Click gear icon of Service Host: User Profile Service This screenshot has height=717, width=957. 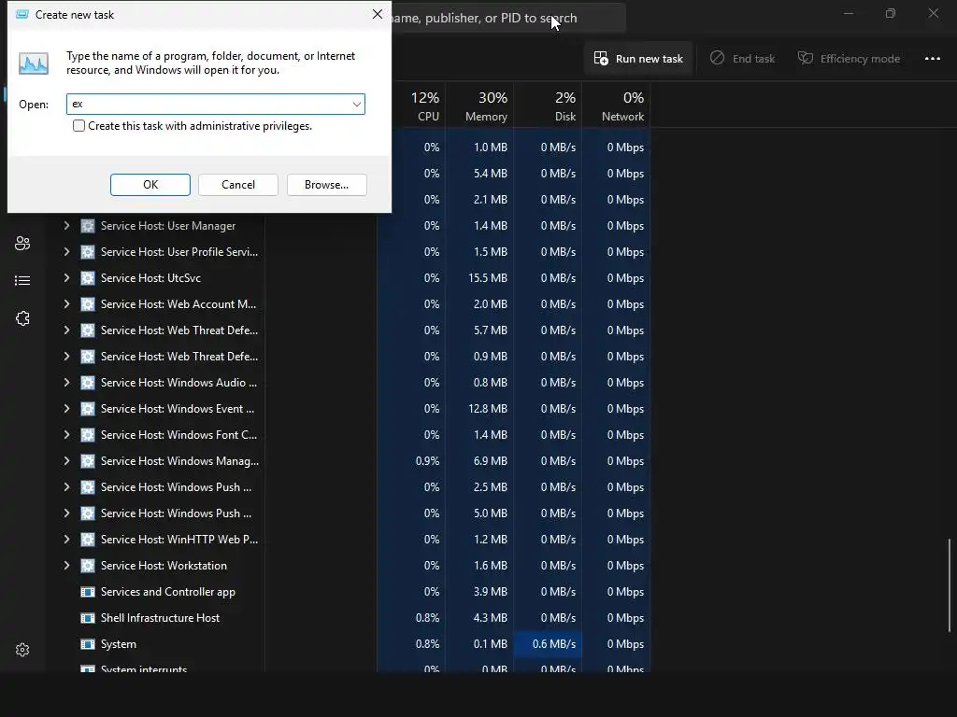click(x=88, y=252)
